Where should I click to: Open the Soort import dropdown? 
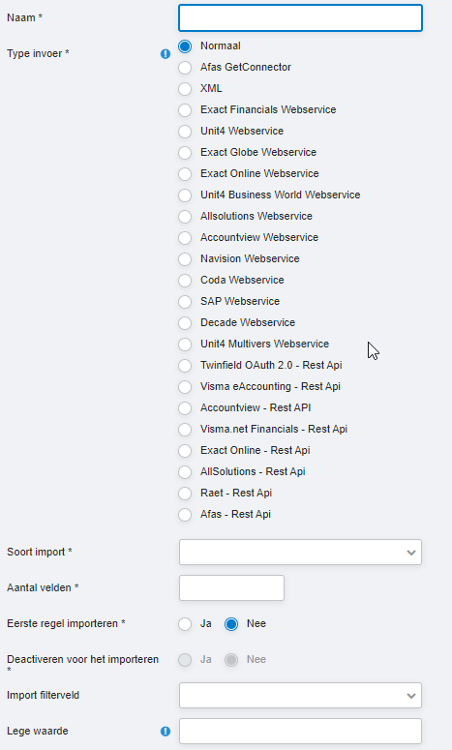pos(300,552)
